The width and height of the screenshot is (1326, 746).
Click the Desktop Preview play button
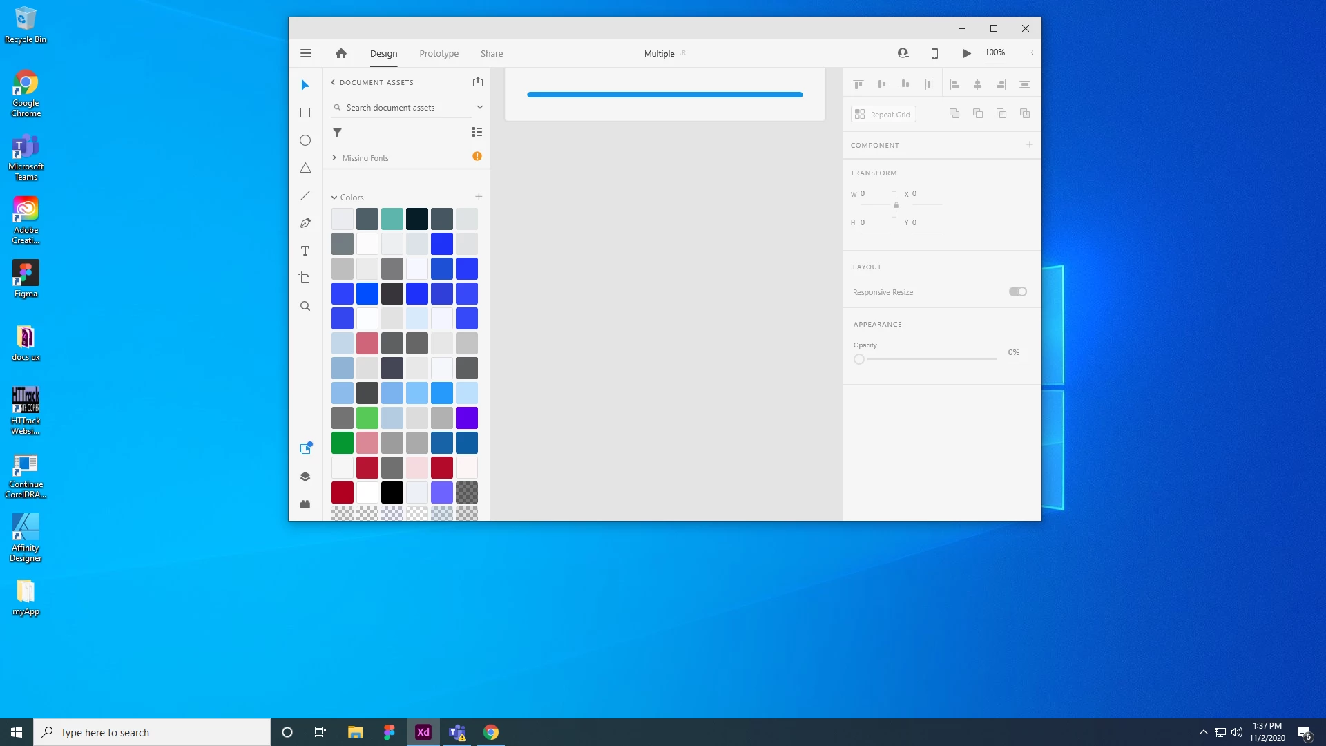point(966,53)
